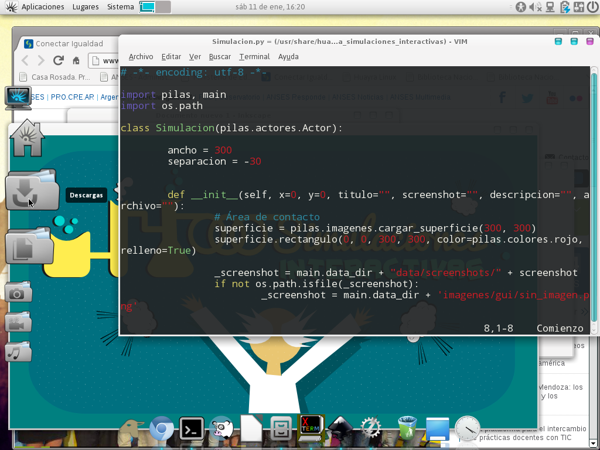Click the browser forward arrow
600x450 pixels.
(41, 60)
